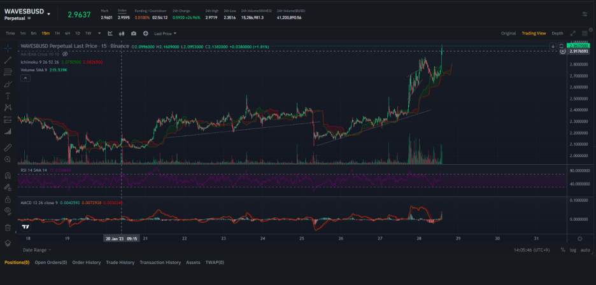
Task: Click the Volume SMA 9 legend
Action: point(34,70)
